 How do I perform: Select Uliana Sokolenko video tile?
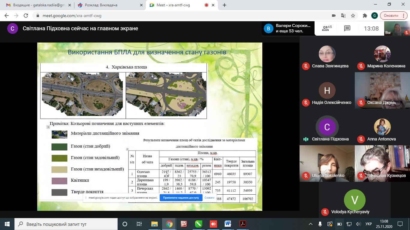[x=327, y=164]
